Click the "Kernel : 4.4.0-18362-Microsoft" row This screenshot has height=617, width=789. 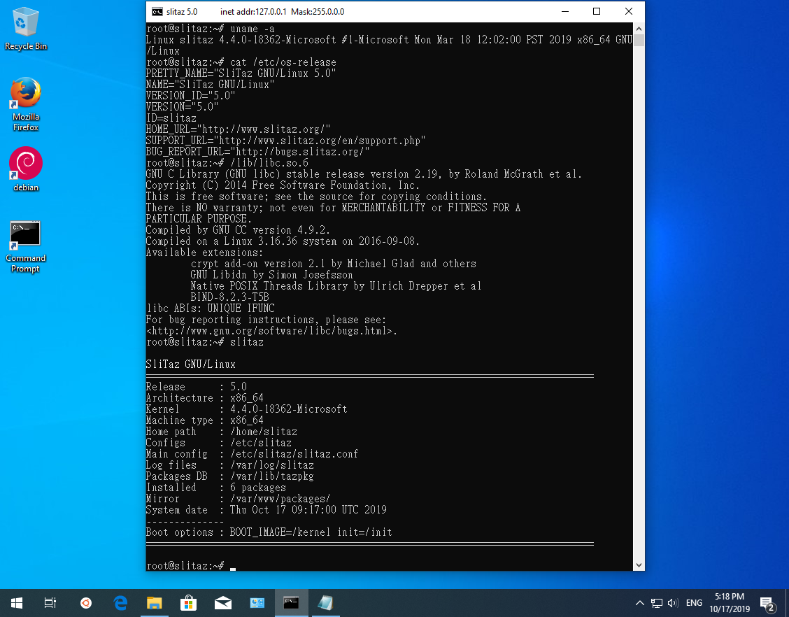coord(246,409)
